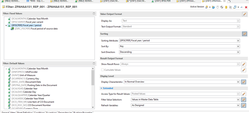
Task: Open dropdown arrow next to Active Version icon
Action: point(210,7)
